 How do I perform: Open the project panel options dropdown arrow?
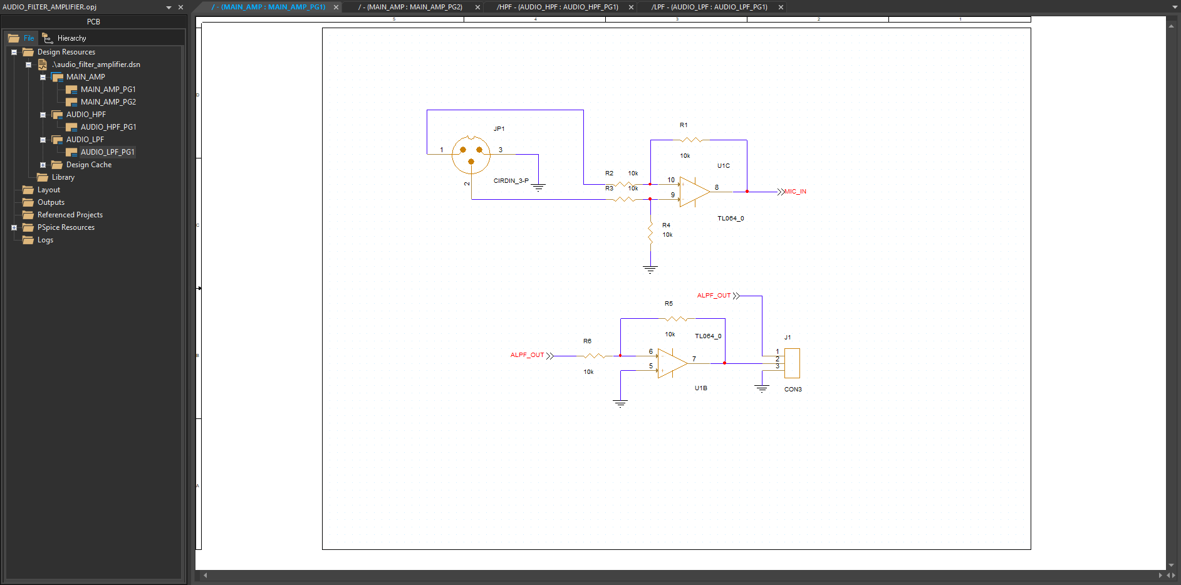(x=169, y=8)
